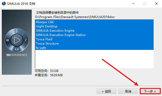The height and width of the screenshot is (96, 162).
Task: Click the top person symbol on the compass
Action: tap(17, 31)
